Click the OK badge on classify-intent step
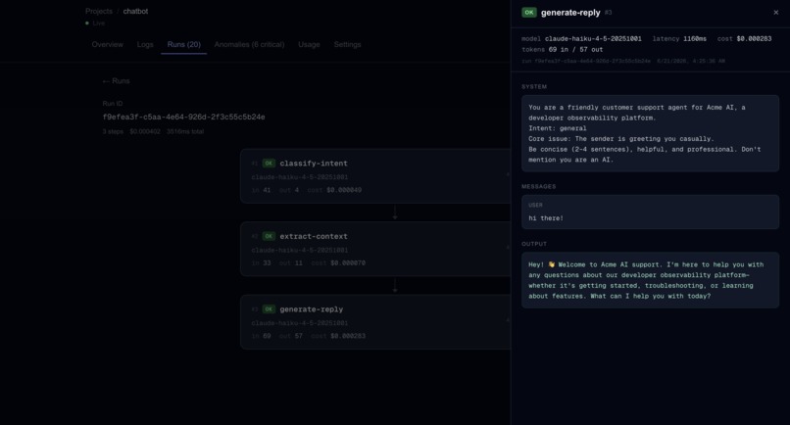Screen dimensions: 790x425 coord(269,164)
